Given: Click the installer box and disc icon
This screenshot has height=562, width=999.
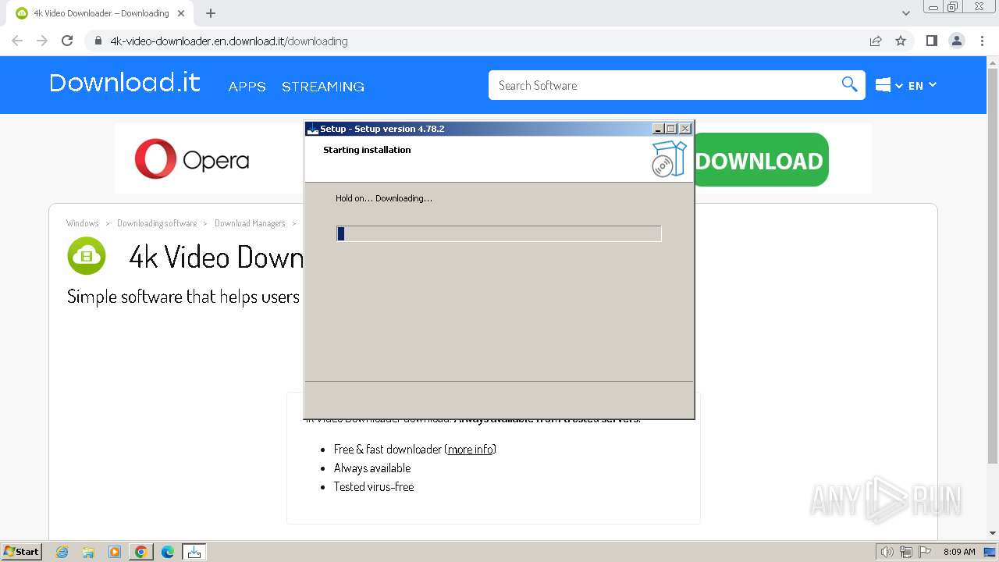Looking at the screenshot, I should click(x=669, y=158).
